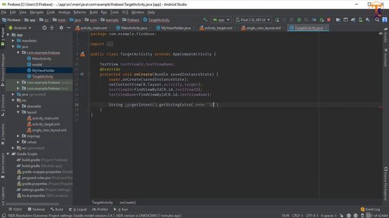Open the Profiler tool window
389x218 pixels.
pyautogui.click(x=100, y=210)
